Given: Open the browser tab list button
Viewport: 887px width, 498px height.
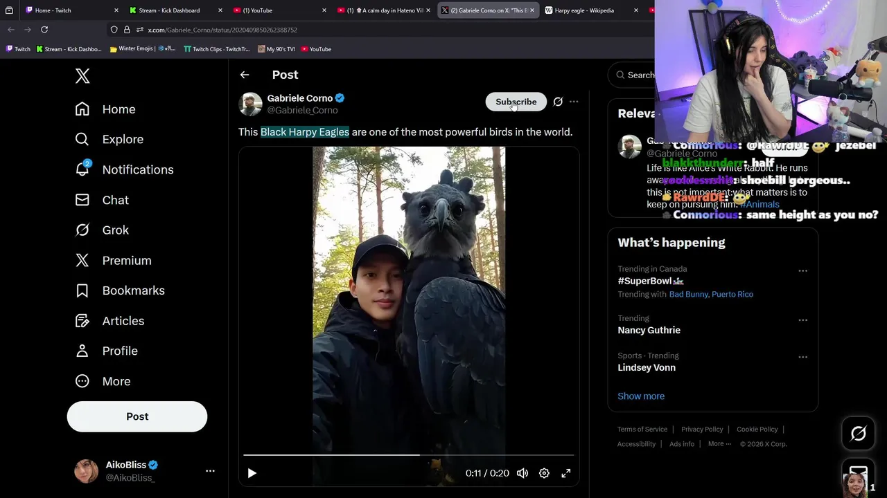Looking at the screenshot, I should pos(9,10).
